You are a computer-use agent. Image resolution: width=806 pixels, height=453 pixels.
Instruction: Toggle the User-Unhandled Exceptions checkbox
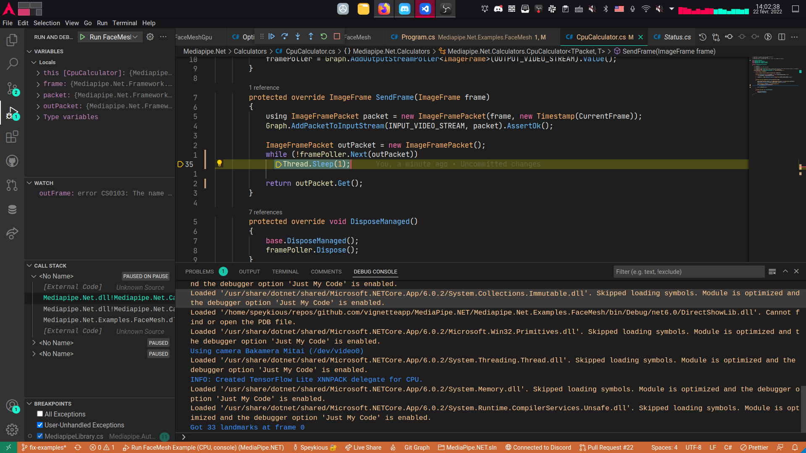click(40, 425)
